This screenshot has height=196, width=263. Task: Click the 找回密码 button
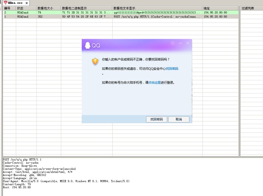[x=156, y=119]
